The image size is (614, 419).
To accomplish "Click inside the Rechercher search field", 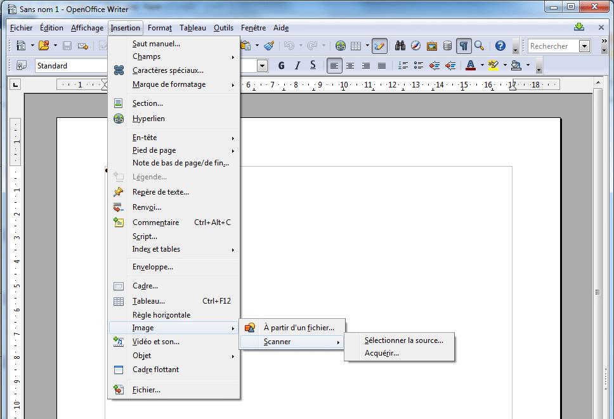I will point(552,46).
